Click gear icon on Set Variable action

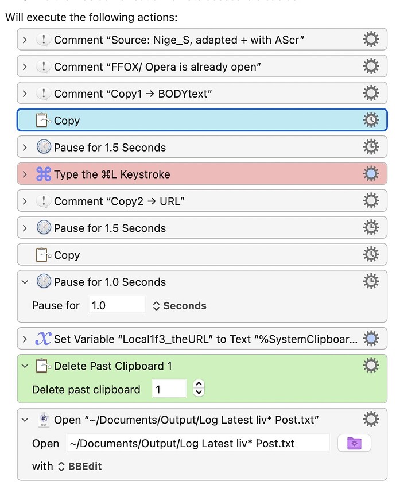[x=371, y=339]
